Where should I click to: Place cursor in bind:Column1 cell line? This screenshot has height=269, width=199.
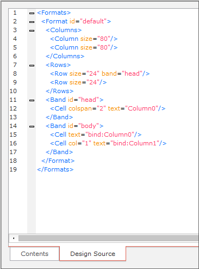click(108, 143)
